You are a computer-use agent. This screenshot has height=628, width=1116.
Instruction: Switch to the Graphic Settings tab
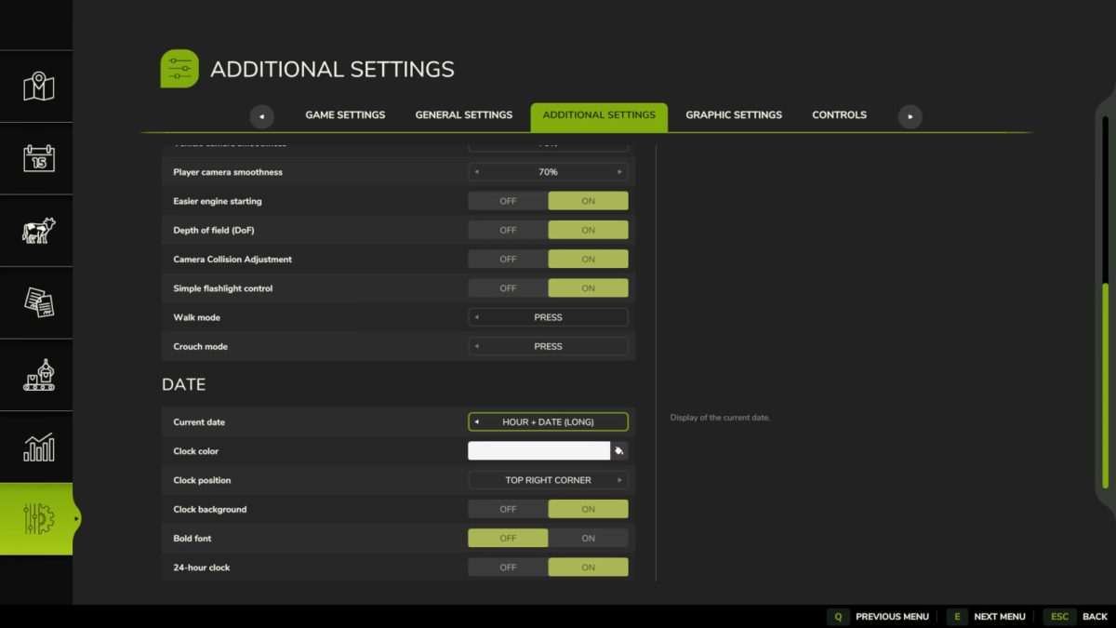[734, 114]
